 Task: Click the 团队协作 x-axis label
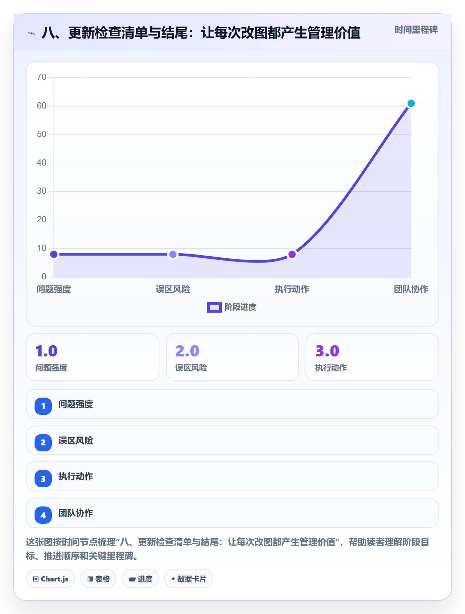(411, 289)
